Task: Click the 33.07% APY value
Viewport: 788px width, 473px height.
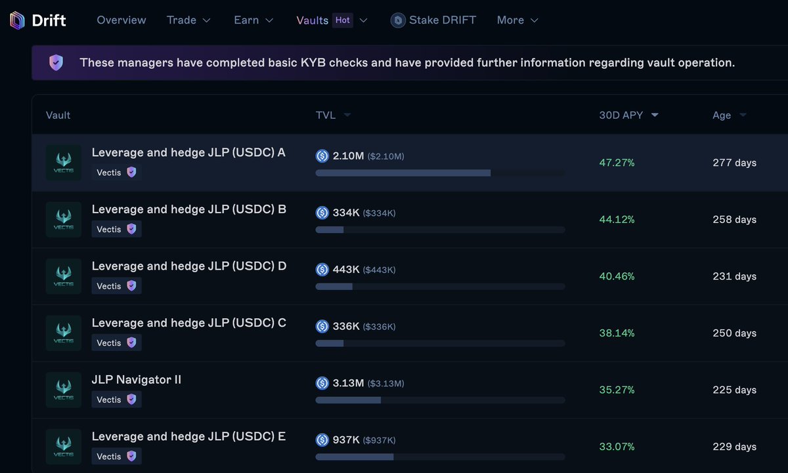Action: (x=617, y=447)
